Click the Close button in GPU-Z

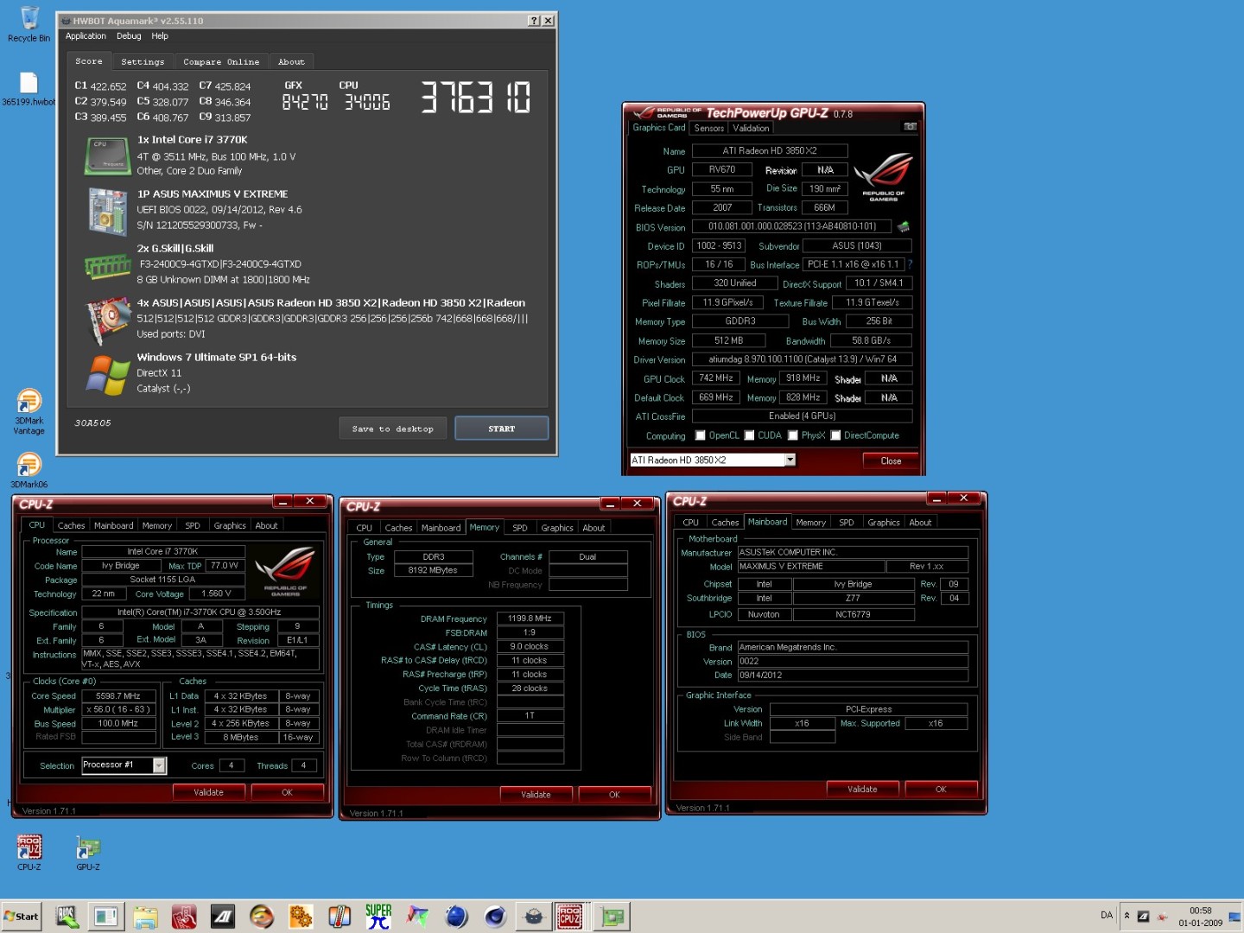coord(891,460)
